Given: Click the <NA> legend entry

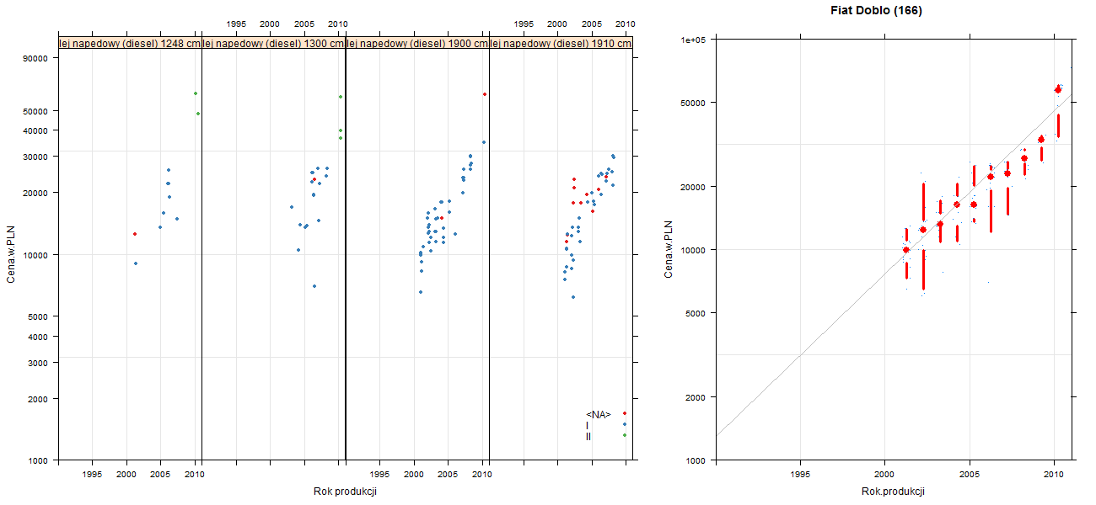Looking at the screenshot, I should pyautogui.click(x=598, y=414).
